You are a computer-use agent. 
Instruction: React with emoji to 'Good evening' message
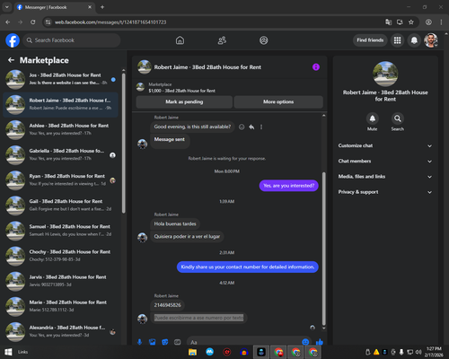242,127
